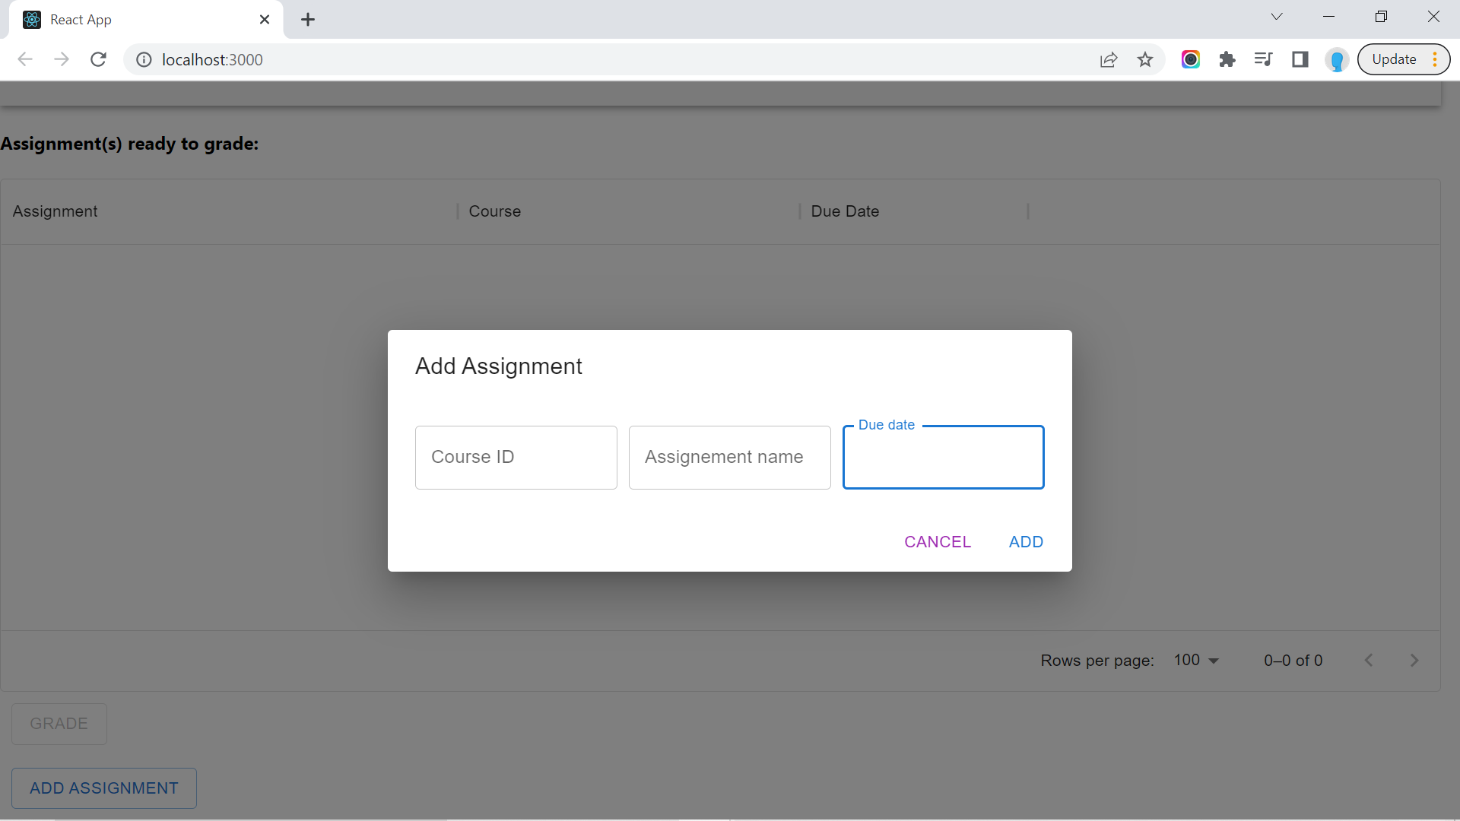
Task: Open the Chrome profile avatar
Action: point(1337,59)
